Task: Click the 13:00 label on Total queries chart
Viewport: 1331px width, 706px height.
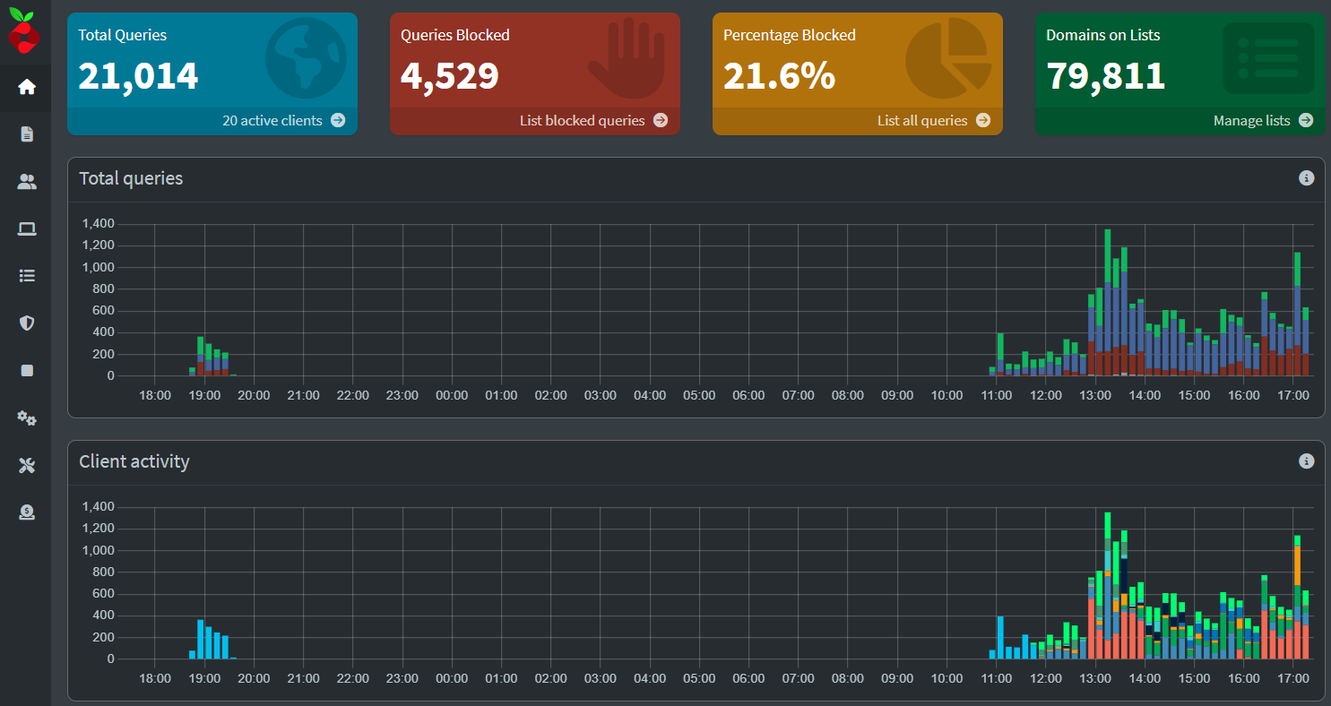Action: point(1095,395)
